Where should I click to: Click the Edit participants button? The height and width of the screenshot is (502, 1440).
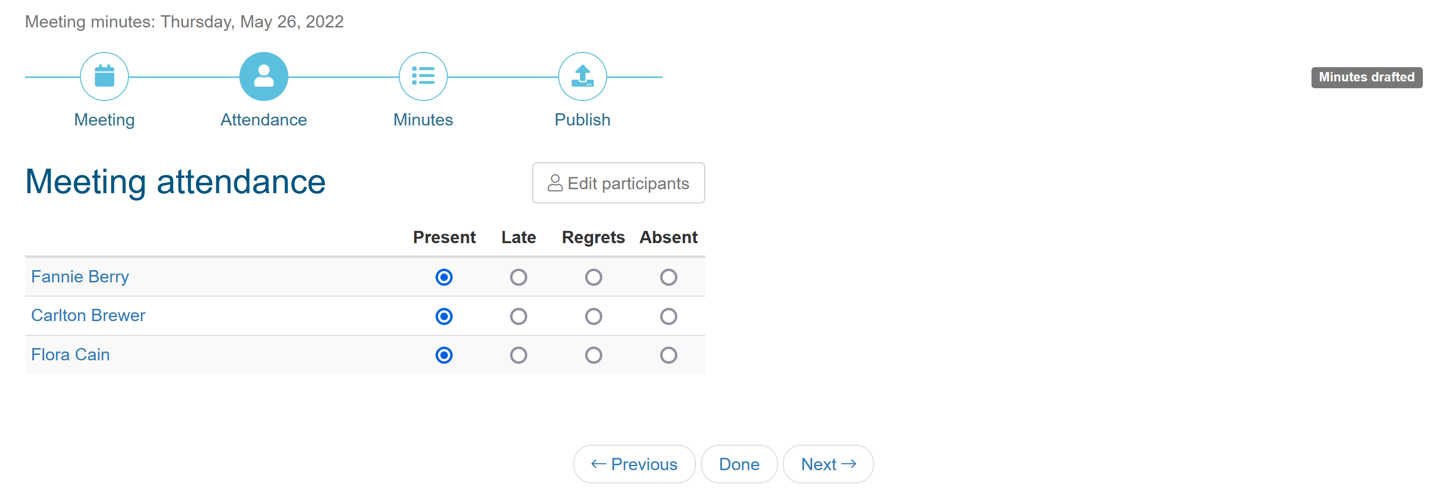pyautogui.click(x=618, y=183)
